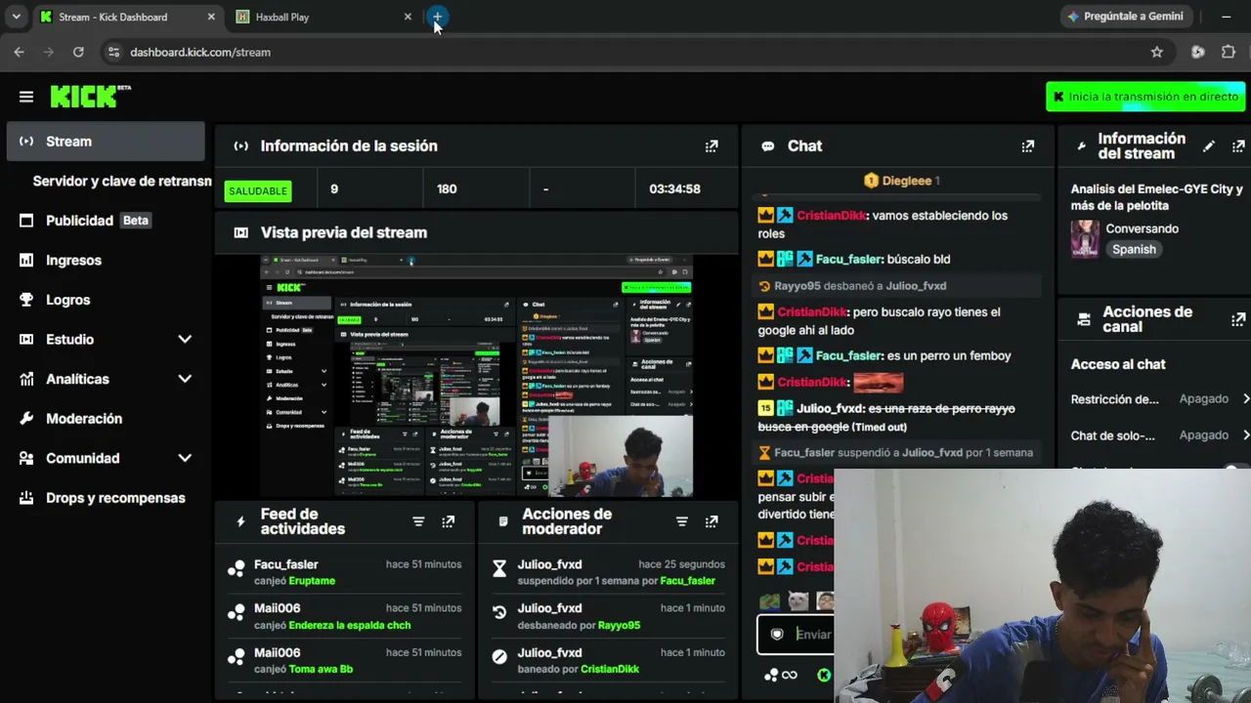Click the Diegleee top gifter badge
This screenshot has width=1251, height=703.
(901, 181)
